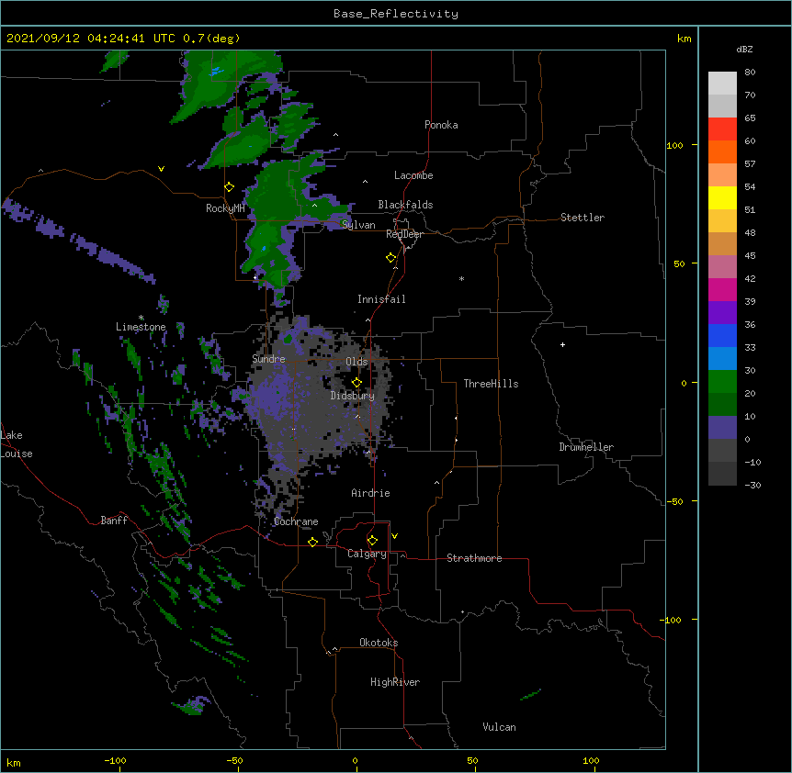Pick the purple 36-39 dBZ legend swatch
This screenshot has height=773, width=792.
point(722,313)
